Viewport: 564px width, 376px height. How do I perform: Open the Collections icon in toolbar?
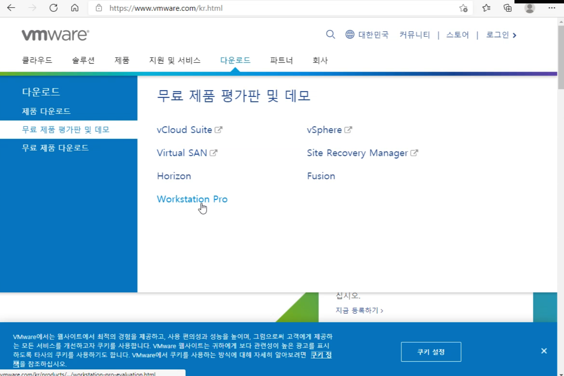pyautogui.click(x=507, y=8)
